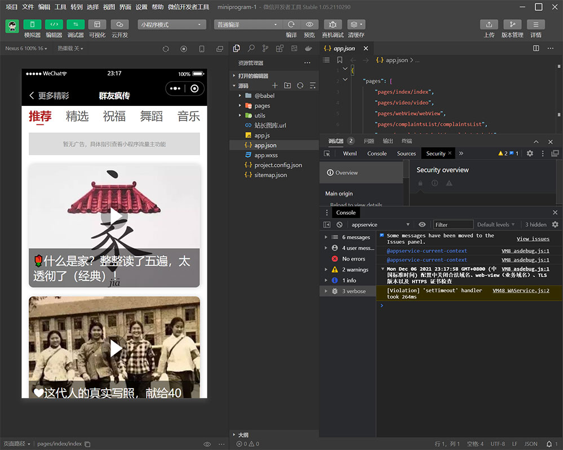Open the 工具 menu in menu bar

(x=60, y=7)
